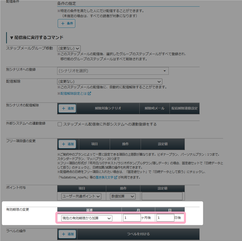The width and height of the screenshot is (242, 241).
Task: Open the 現在の有効期限から加算 dropdown
Action: tap(87, 218)
